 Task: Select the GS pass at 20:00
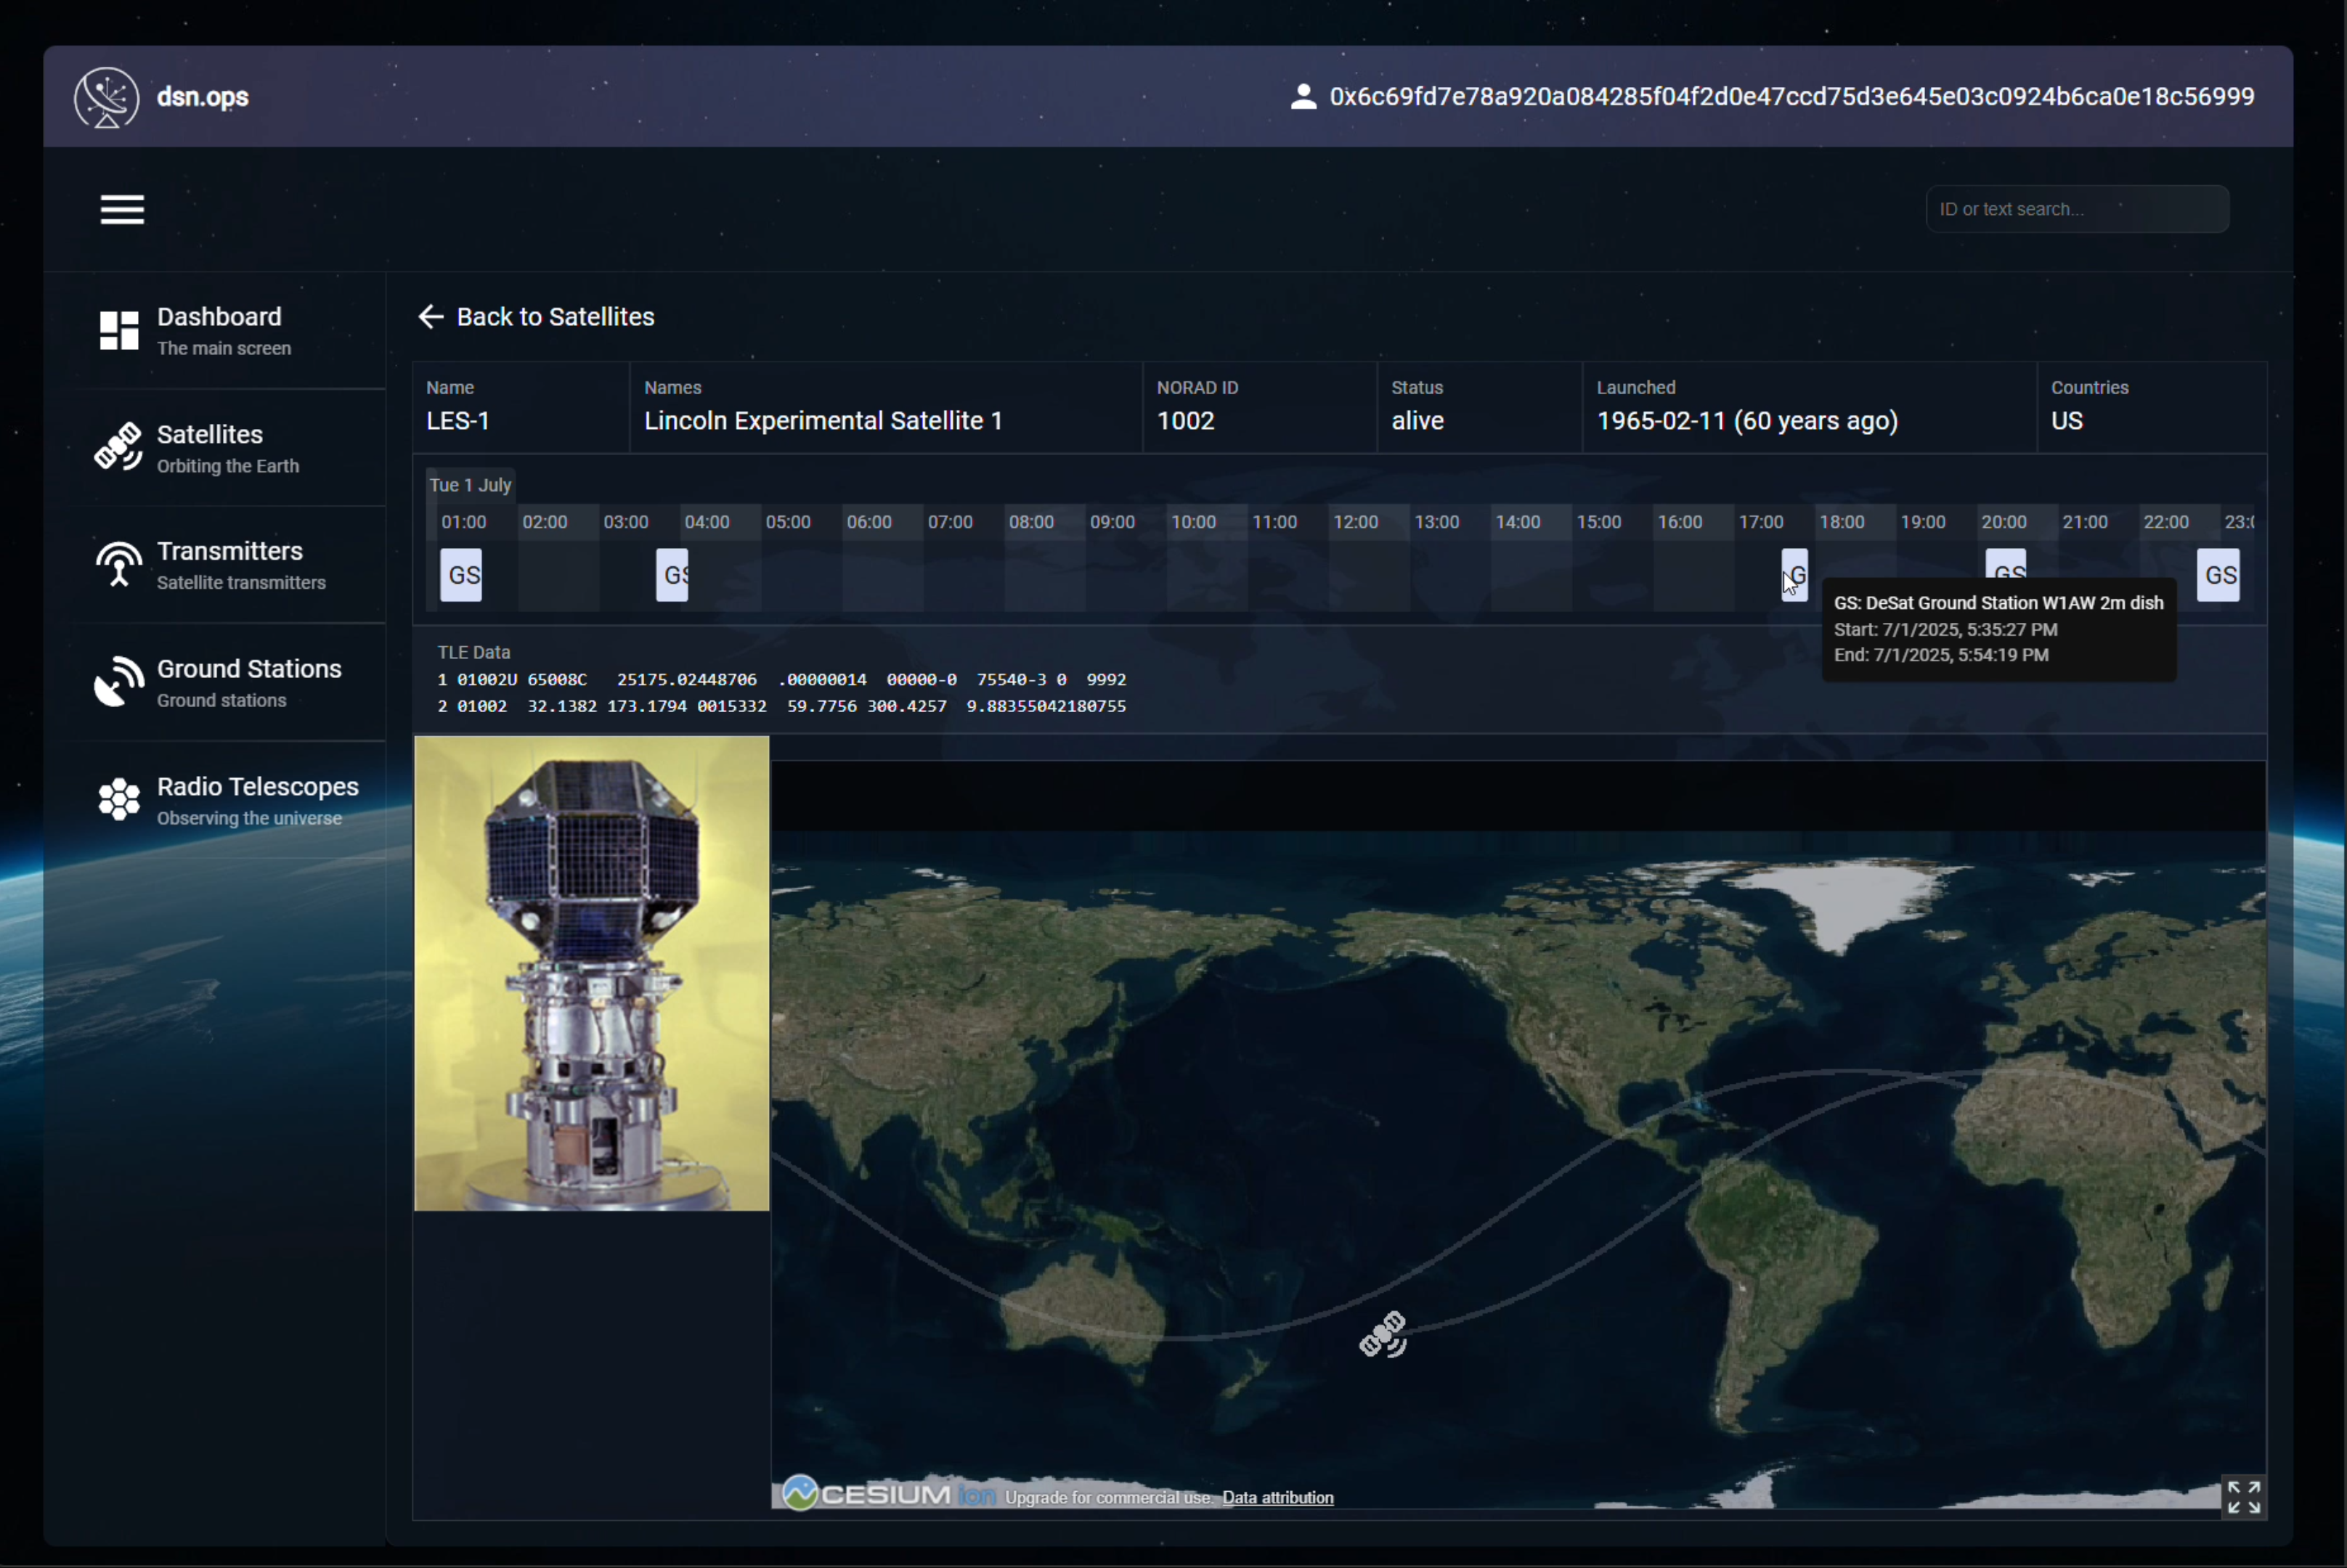point(2006,564)
